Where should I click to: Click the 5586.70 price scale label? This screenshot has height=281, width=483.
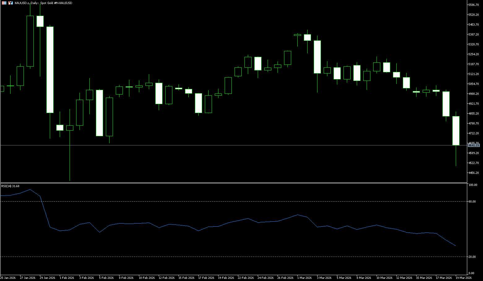click(474, 5)
